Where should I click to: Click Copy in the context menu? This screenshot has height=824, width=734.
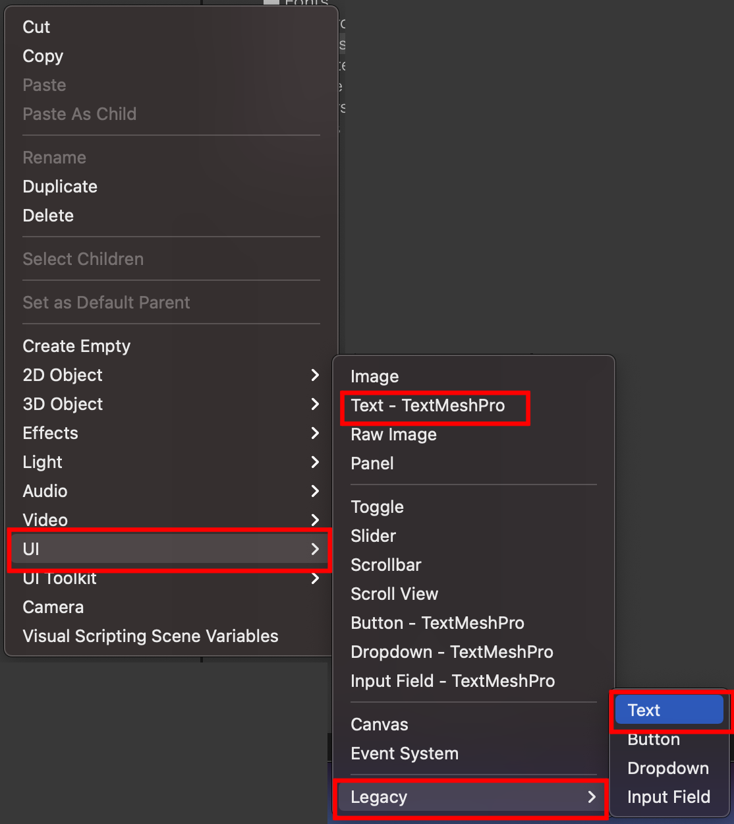tap(43, 56)
